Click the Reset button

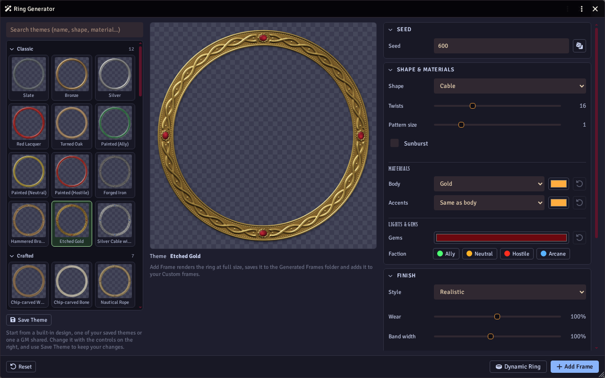tap(21, 367)
